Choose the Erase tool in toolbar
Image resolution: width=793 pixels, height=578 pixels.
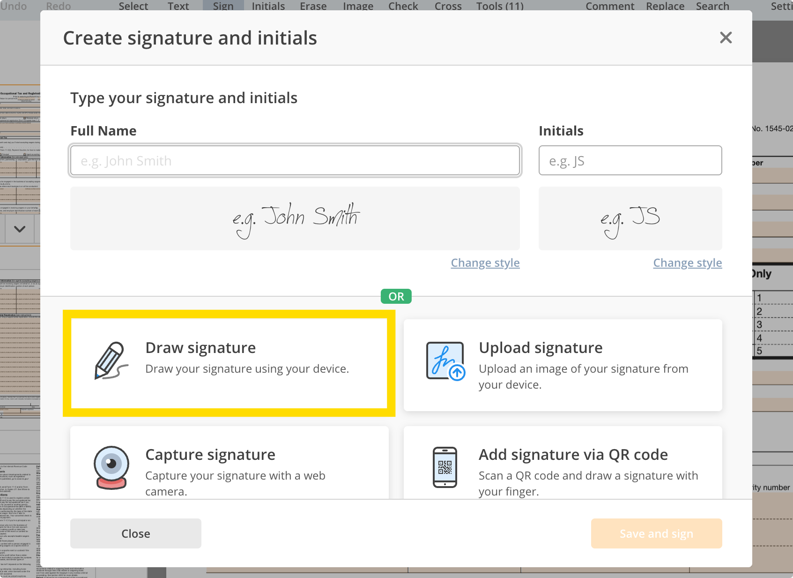pos(313,6)
